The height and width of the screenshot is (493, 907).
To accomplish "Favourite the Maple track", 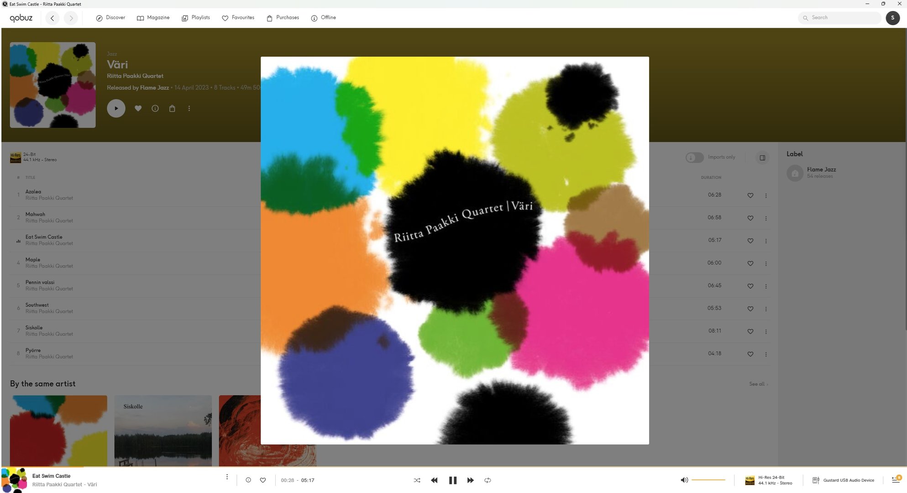I will [750, 263].
